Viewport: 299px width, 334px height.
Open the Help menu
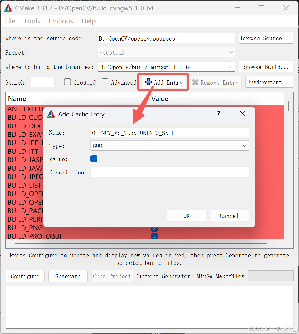coord(89,21)
